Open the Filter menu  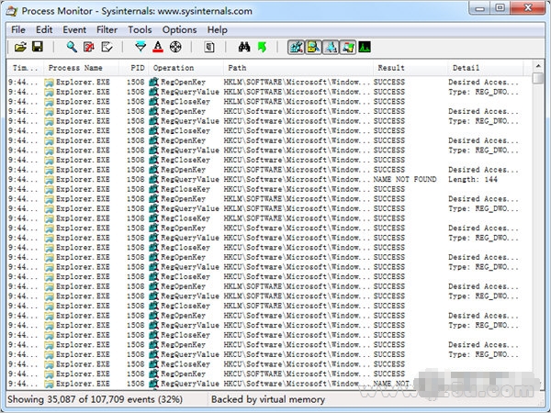click(x=107, y=30)
